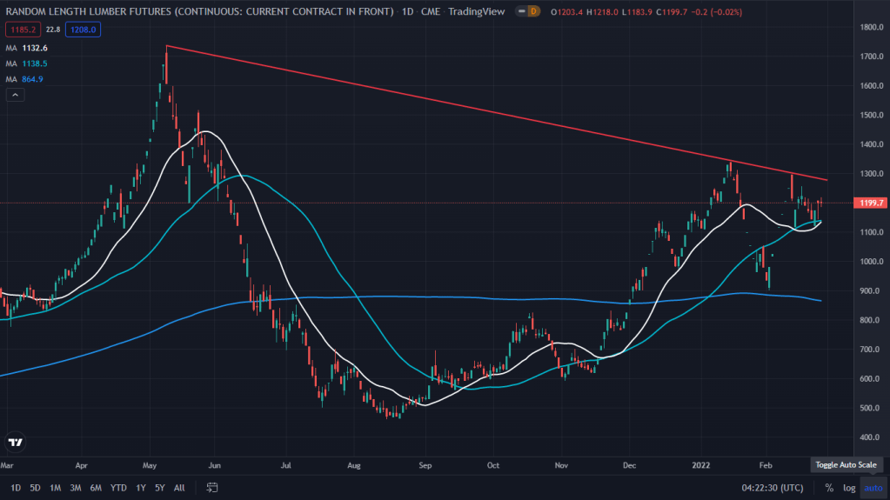Open the go-to-date calendar icon

pos(211,488)
